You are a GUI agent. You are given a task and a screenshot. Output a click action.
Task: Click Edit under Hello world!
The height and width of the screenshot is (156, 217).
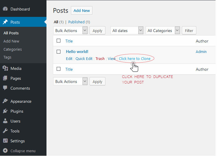click(69, 59)
